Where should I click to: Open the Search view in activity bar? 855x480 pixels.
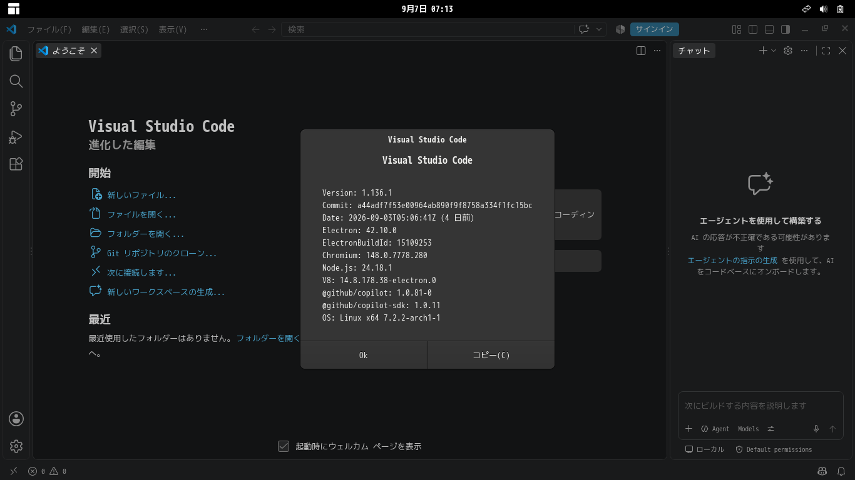pos(16,81)
